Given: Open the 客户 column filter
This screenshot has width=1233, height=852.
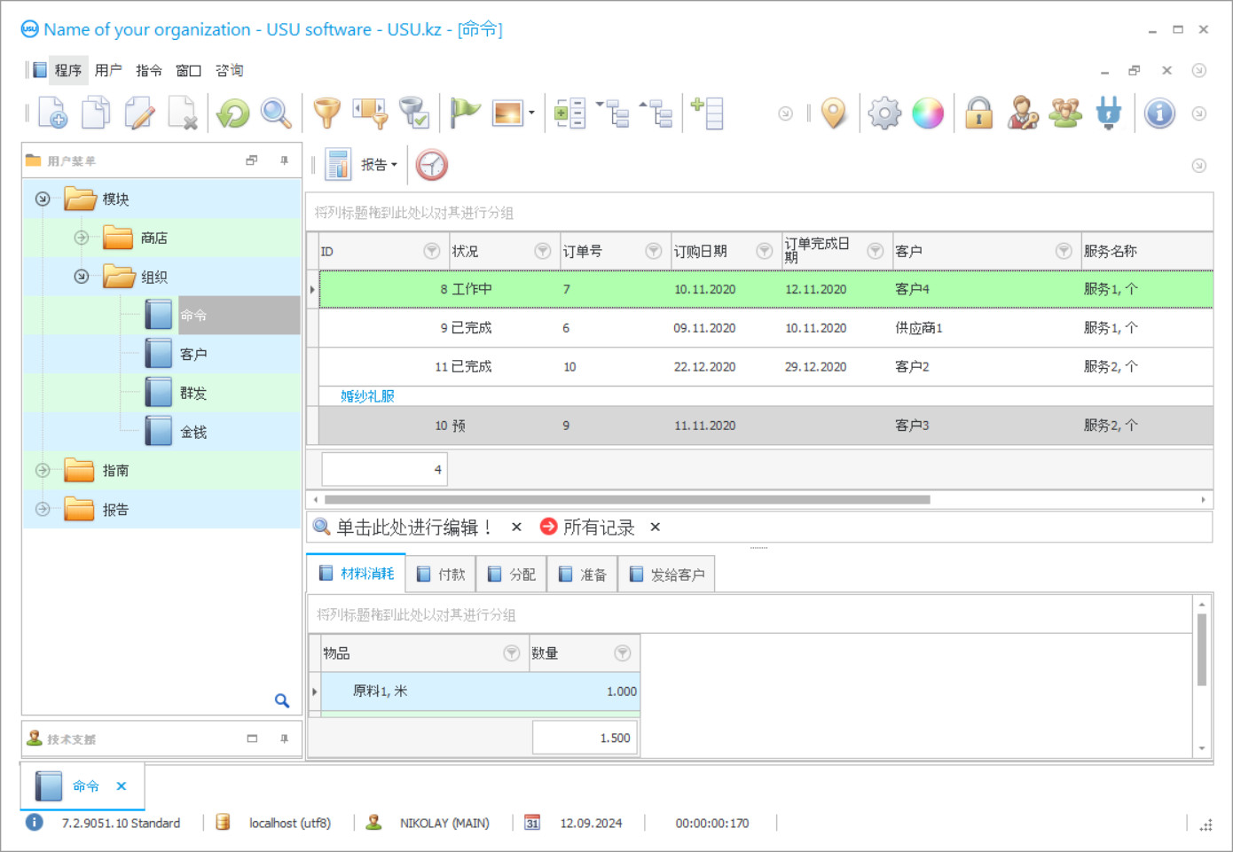Looking at the screenshot, I should (x=1064, y=251).
